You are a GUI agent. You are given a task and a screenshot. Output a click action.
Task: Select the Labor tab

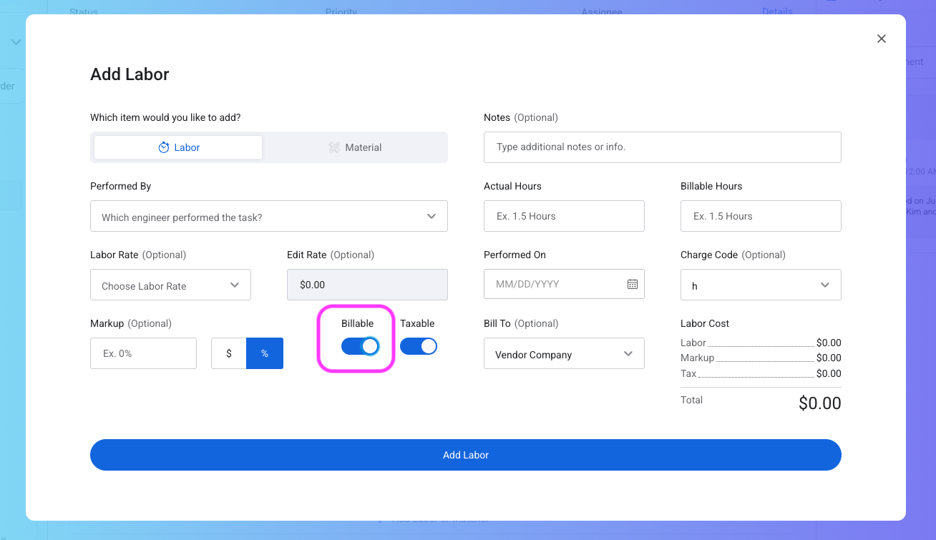click(177, 147)
